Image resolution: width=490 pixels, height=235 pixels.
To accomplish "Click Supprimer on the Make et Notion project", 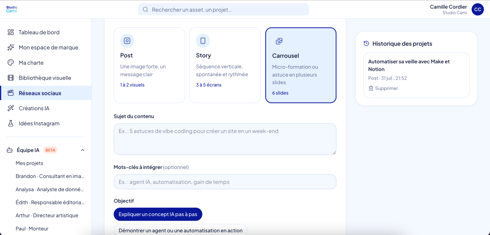I will [383, 89].
